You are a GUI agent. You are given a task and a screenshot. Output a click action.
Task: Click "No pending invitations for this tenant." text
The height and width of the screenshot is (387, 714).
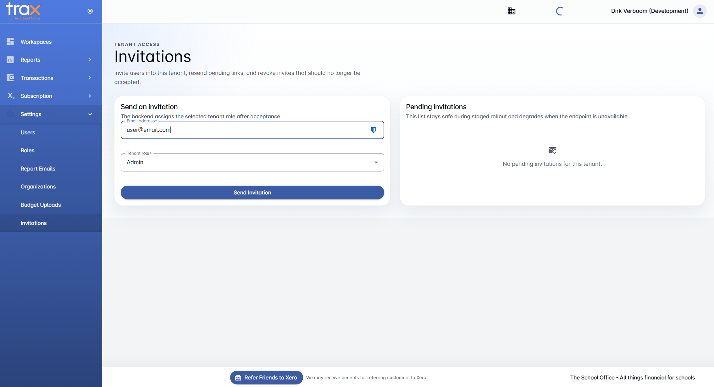pyautogui.click(x=552, y=164)
